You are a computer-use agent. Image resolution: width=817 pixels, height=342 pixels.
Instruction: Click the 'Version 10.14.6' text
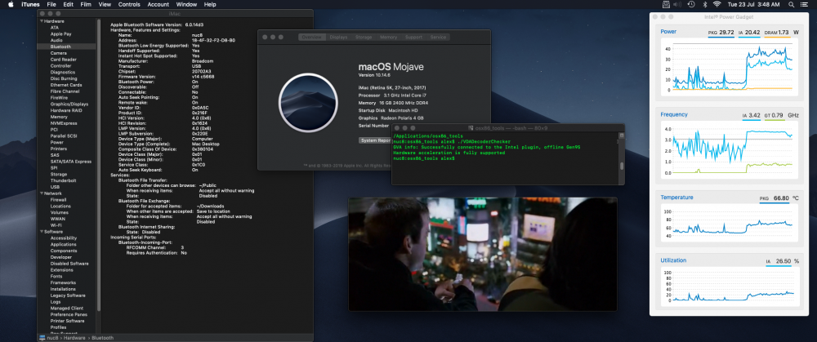[375, 75]
